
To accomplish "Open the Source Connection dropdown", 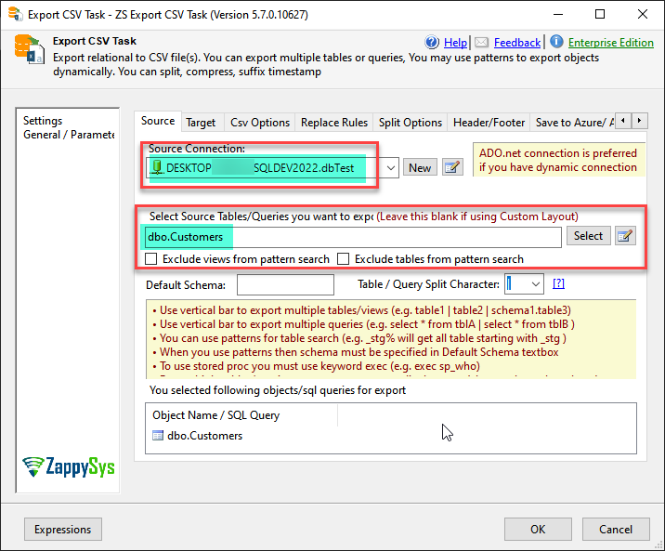I will click(x=391, y=168).
